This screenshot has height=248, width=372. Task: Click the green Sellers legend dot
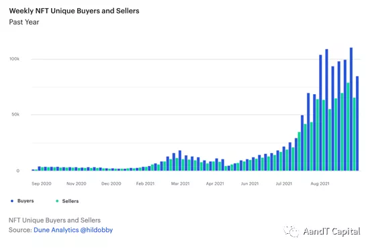[57, 201]
